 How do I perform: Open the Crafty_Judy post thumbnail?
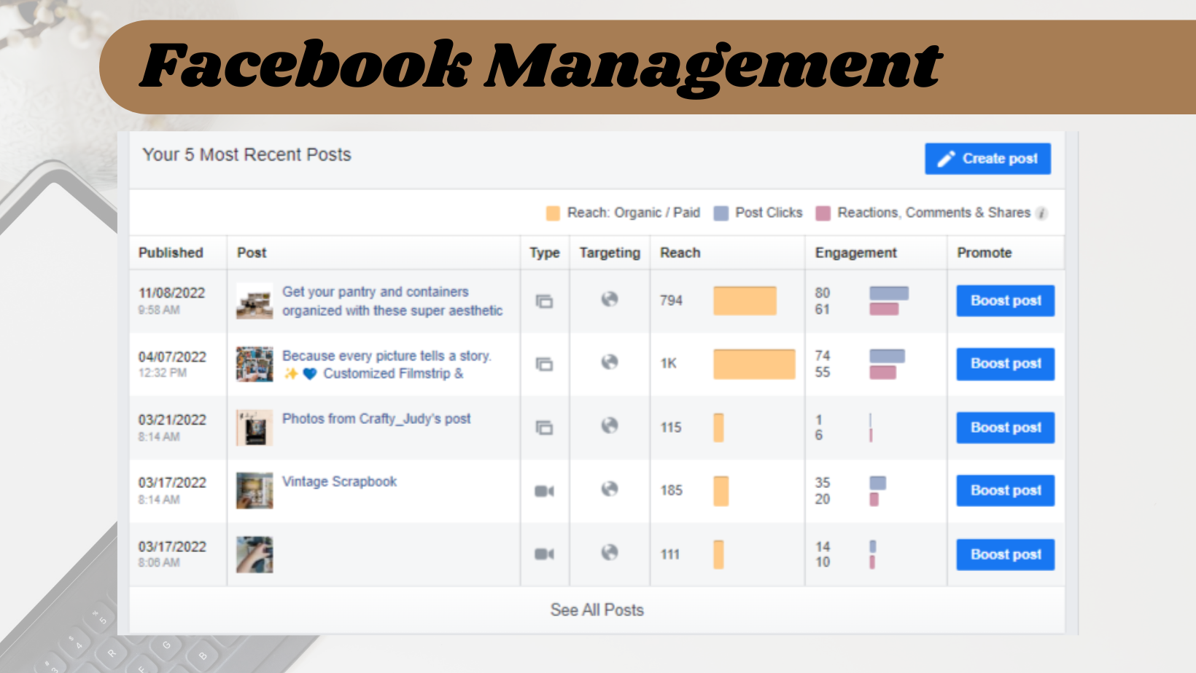[255, 428]
